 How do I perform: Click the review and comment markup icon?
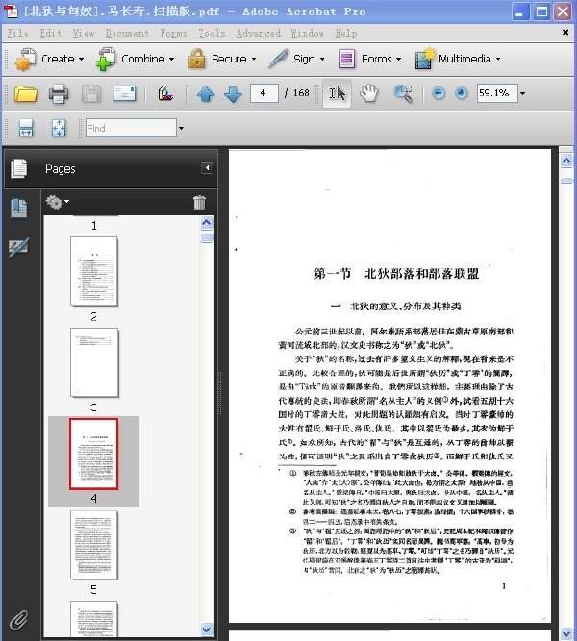tap(165, 93)
